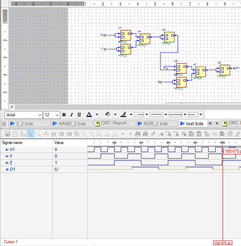Toggle underline text formatting
The width and height of the screenshot is (241, 246).
pyautogui.click(x=79, y=115)
